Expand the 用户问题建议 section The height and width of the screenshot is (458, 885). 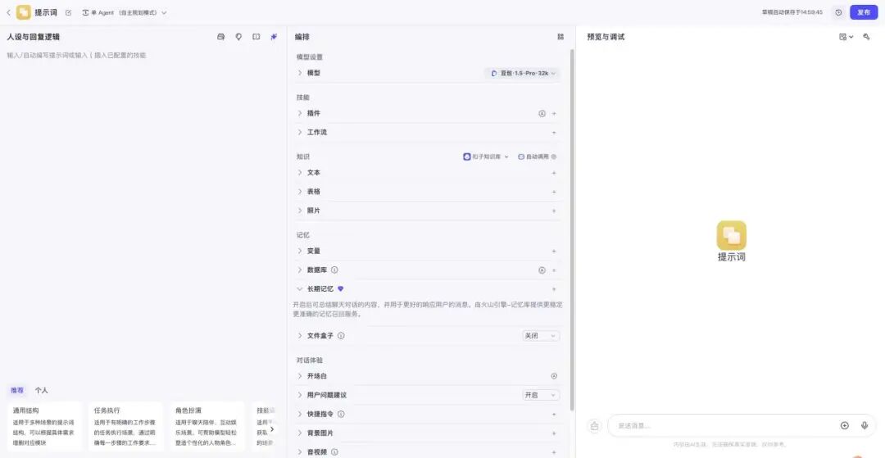pos(300,395)
